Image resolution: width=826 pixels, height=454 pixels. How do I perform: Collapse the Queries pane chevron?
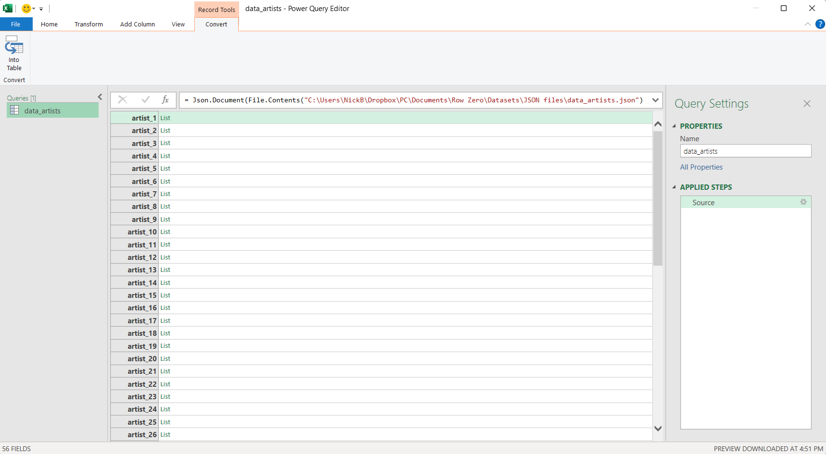pos(100,97)
